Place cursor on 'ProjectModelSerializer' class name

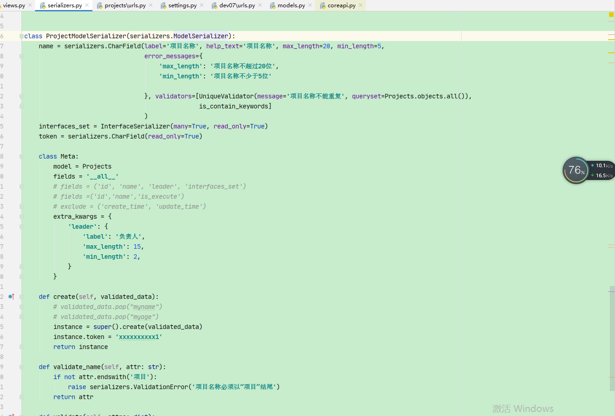86,36
